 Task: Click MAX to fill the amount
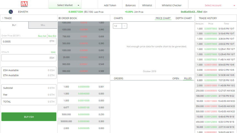[53, 52]
